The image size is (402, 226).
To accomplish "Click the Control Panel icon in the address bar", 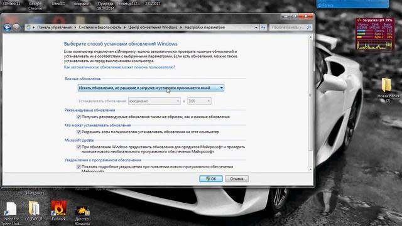I will tap(29, 28).
